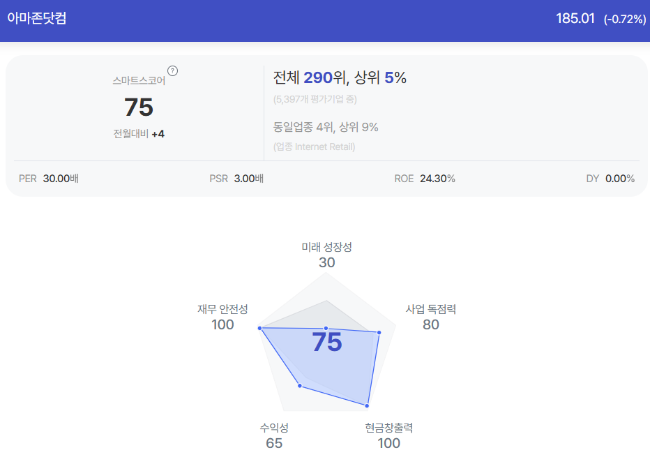Select the 현금창출력 radar label

pos(389,428)
